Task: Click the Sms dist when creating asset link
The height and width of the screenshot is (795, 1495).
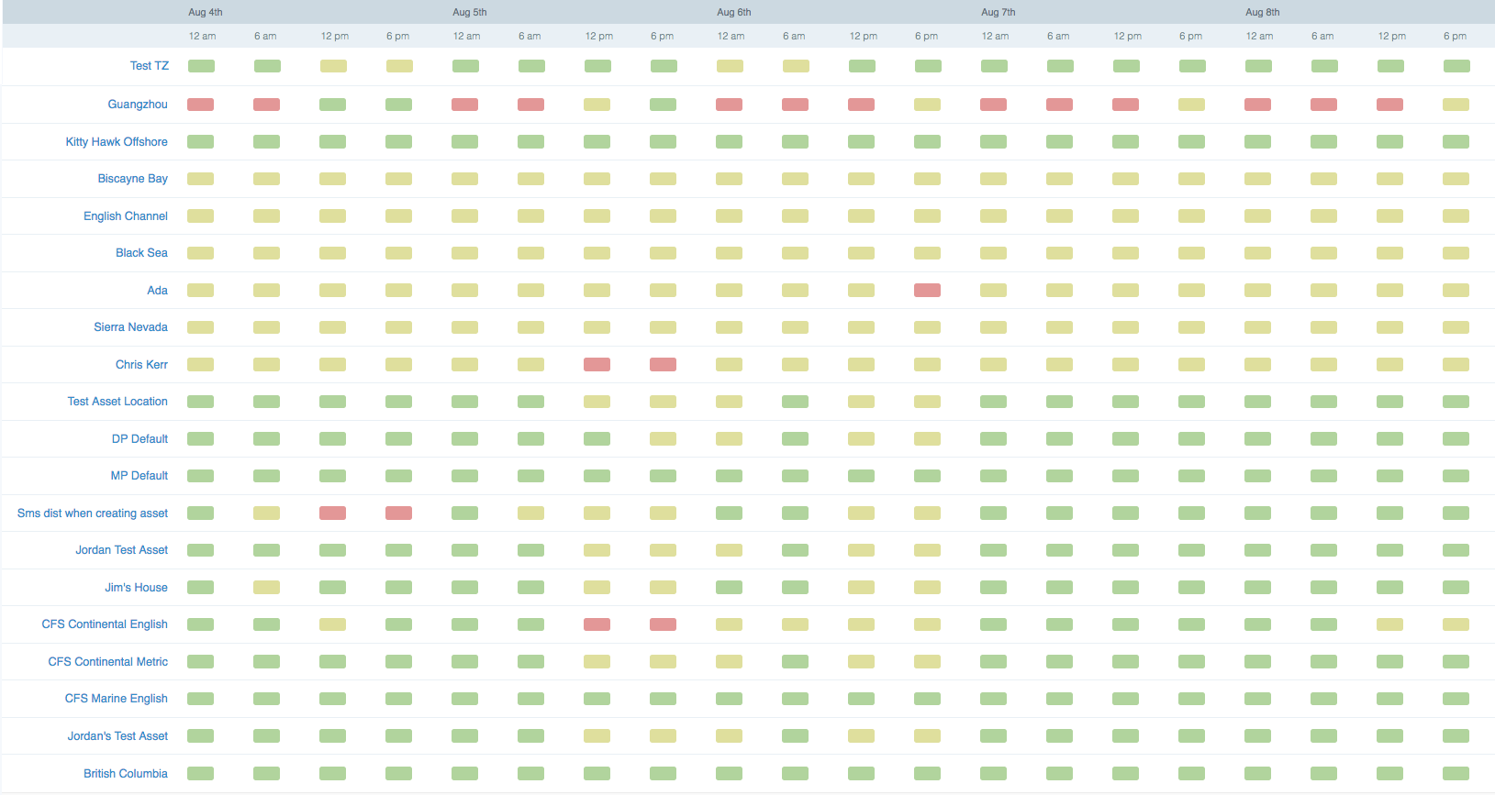Action: coord(93,513)
